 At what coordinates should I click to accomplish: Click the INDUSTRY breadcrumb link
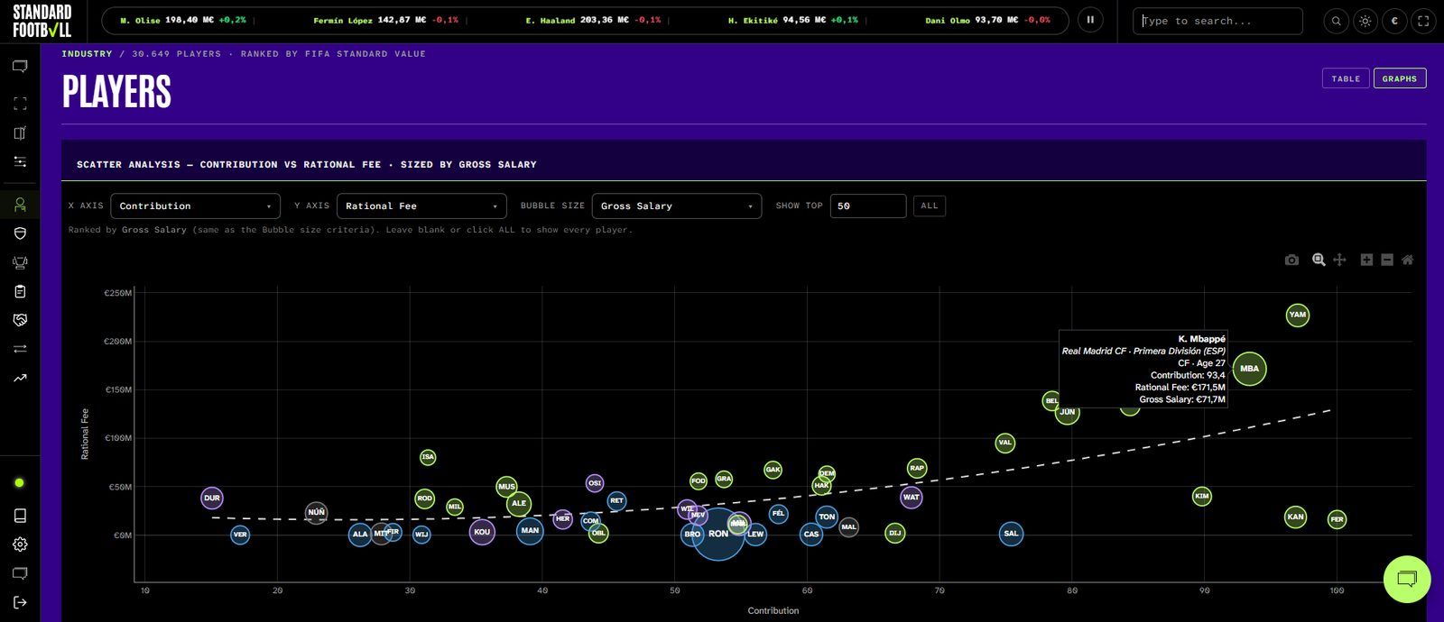pyautogui.click(x=87, y=54)
